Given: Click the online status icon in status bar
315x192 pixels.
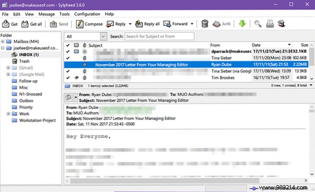Looking at the screenshot, I should click(253, 188).
